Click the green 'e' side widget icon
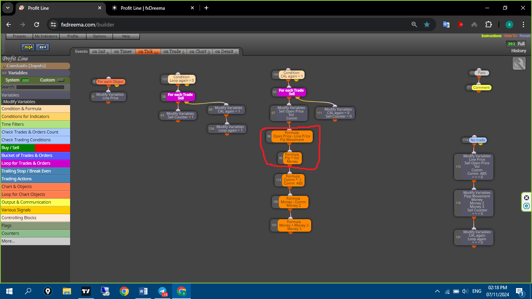Screen dimensions: 532x299 [527, 206]
